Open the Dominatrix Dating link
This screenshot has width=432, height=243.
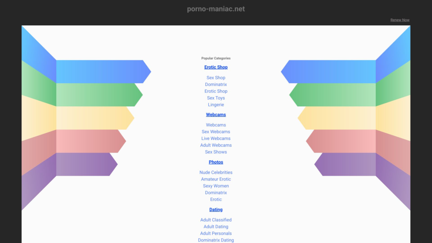(x=216, y=240)
